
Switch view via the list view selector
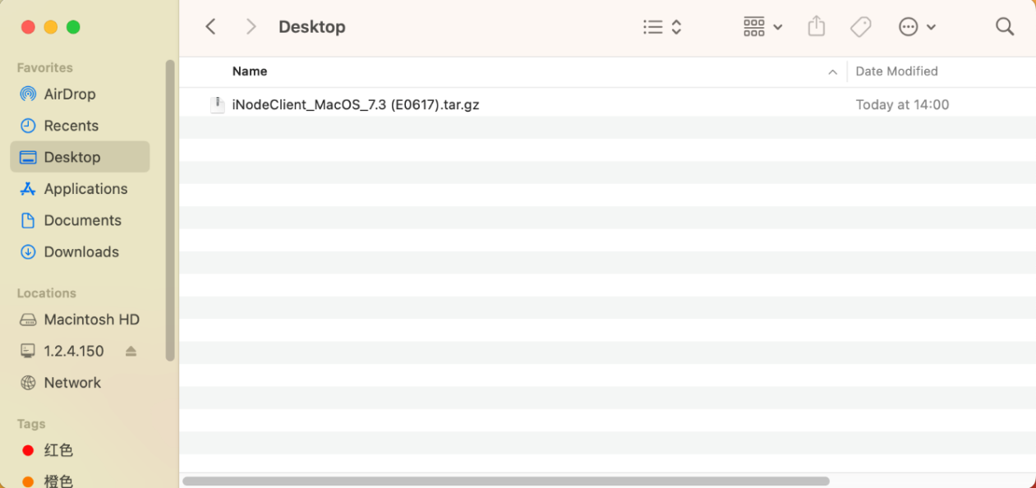click(662, 27)
